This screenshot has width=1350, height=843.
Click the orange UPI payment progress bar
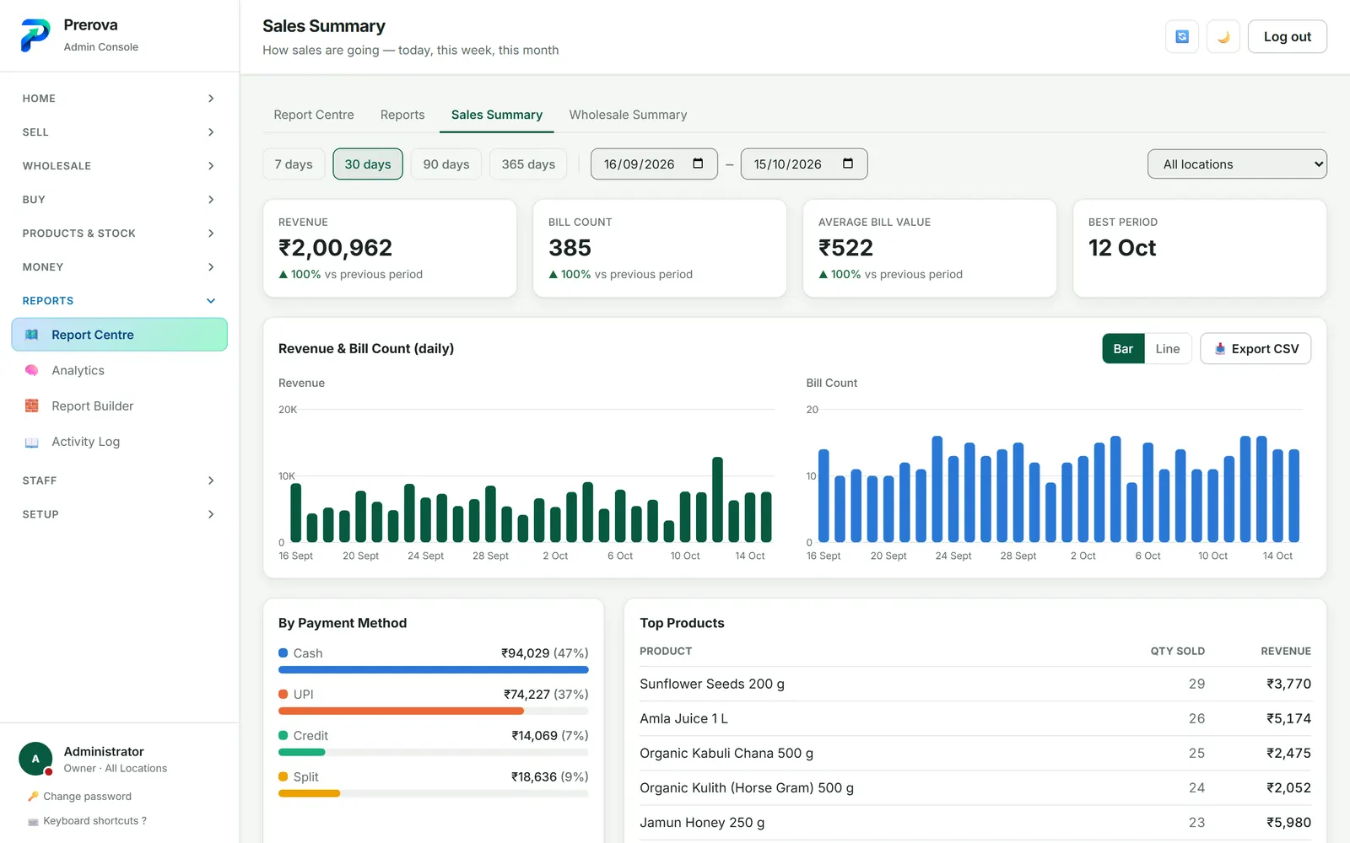tap(401, 711)
